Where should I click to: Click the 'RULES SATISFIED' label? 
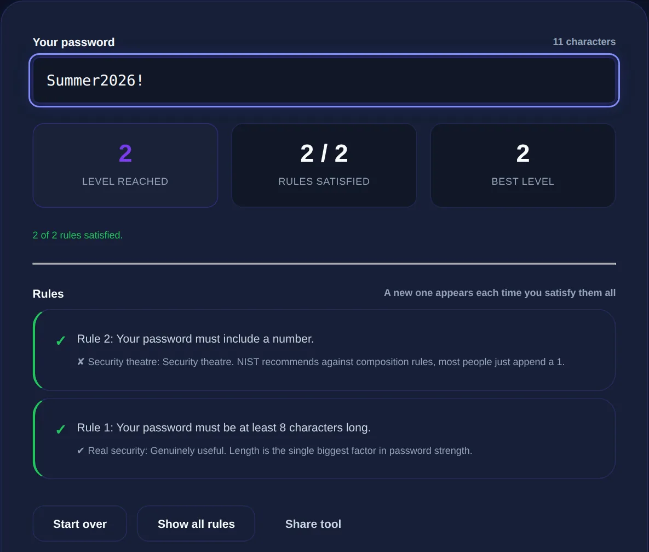(324, 181)
